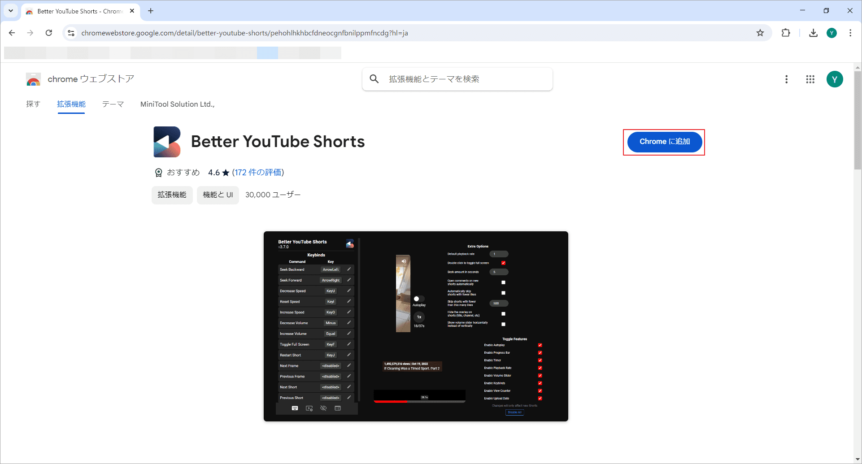
Task: Click the browser back arrow
Action: (x=12, y=33)
